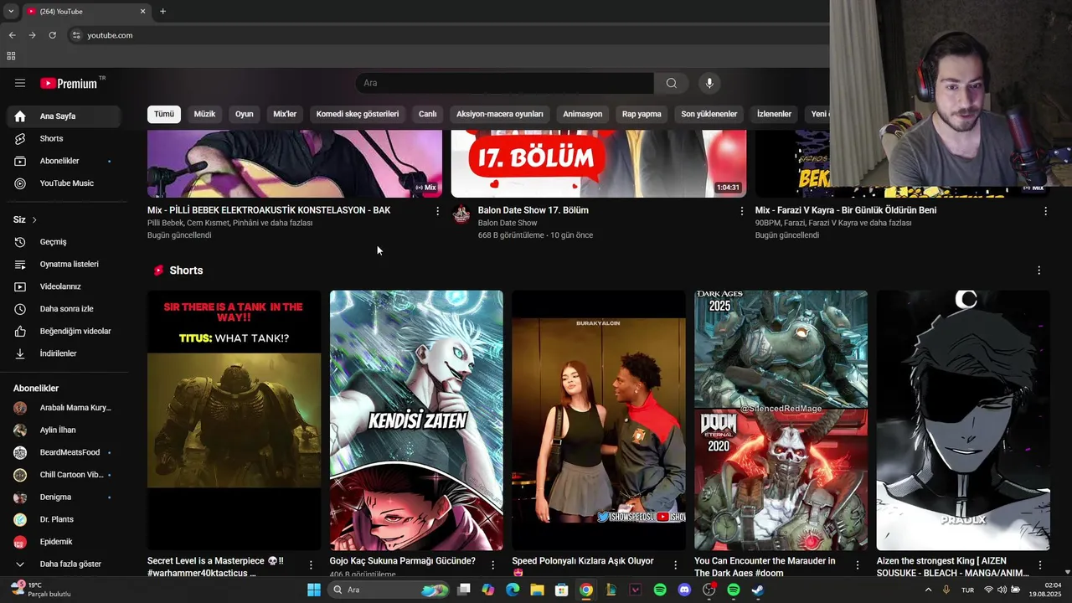Open Chill Cartoon Vib... subscription

point(64,475)
